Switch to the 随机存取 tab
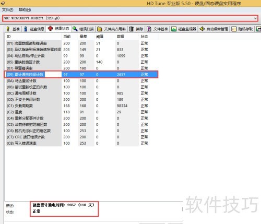This screenshot has height=224, width=261. pyautogui.click(x=242, y=29)
